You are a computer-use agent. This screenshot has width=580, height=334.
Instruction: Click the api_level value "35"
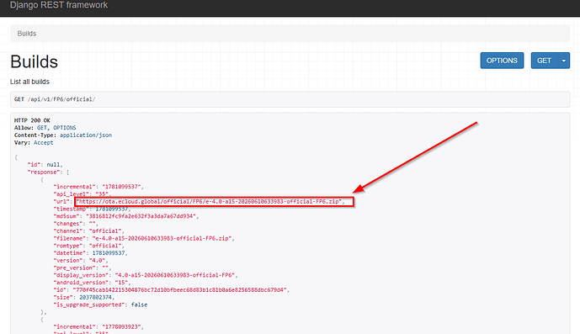pyautogui.click(x=102, y=194)
